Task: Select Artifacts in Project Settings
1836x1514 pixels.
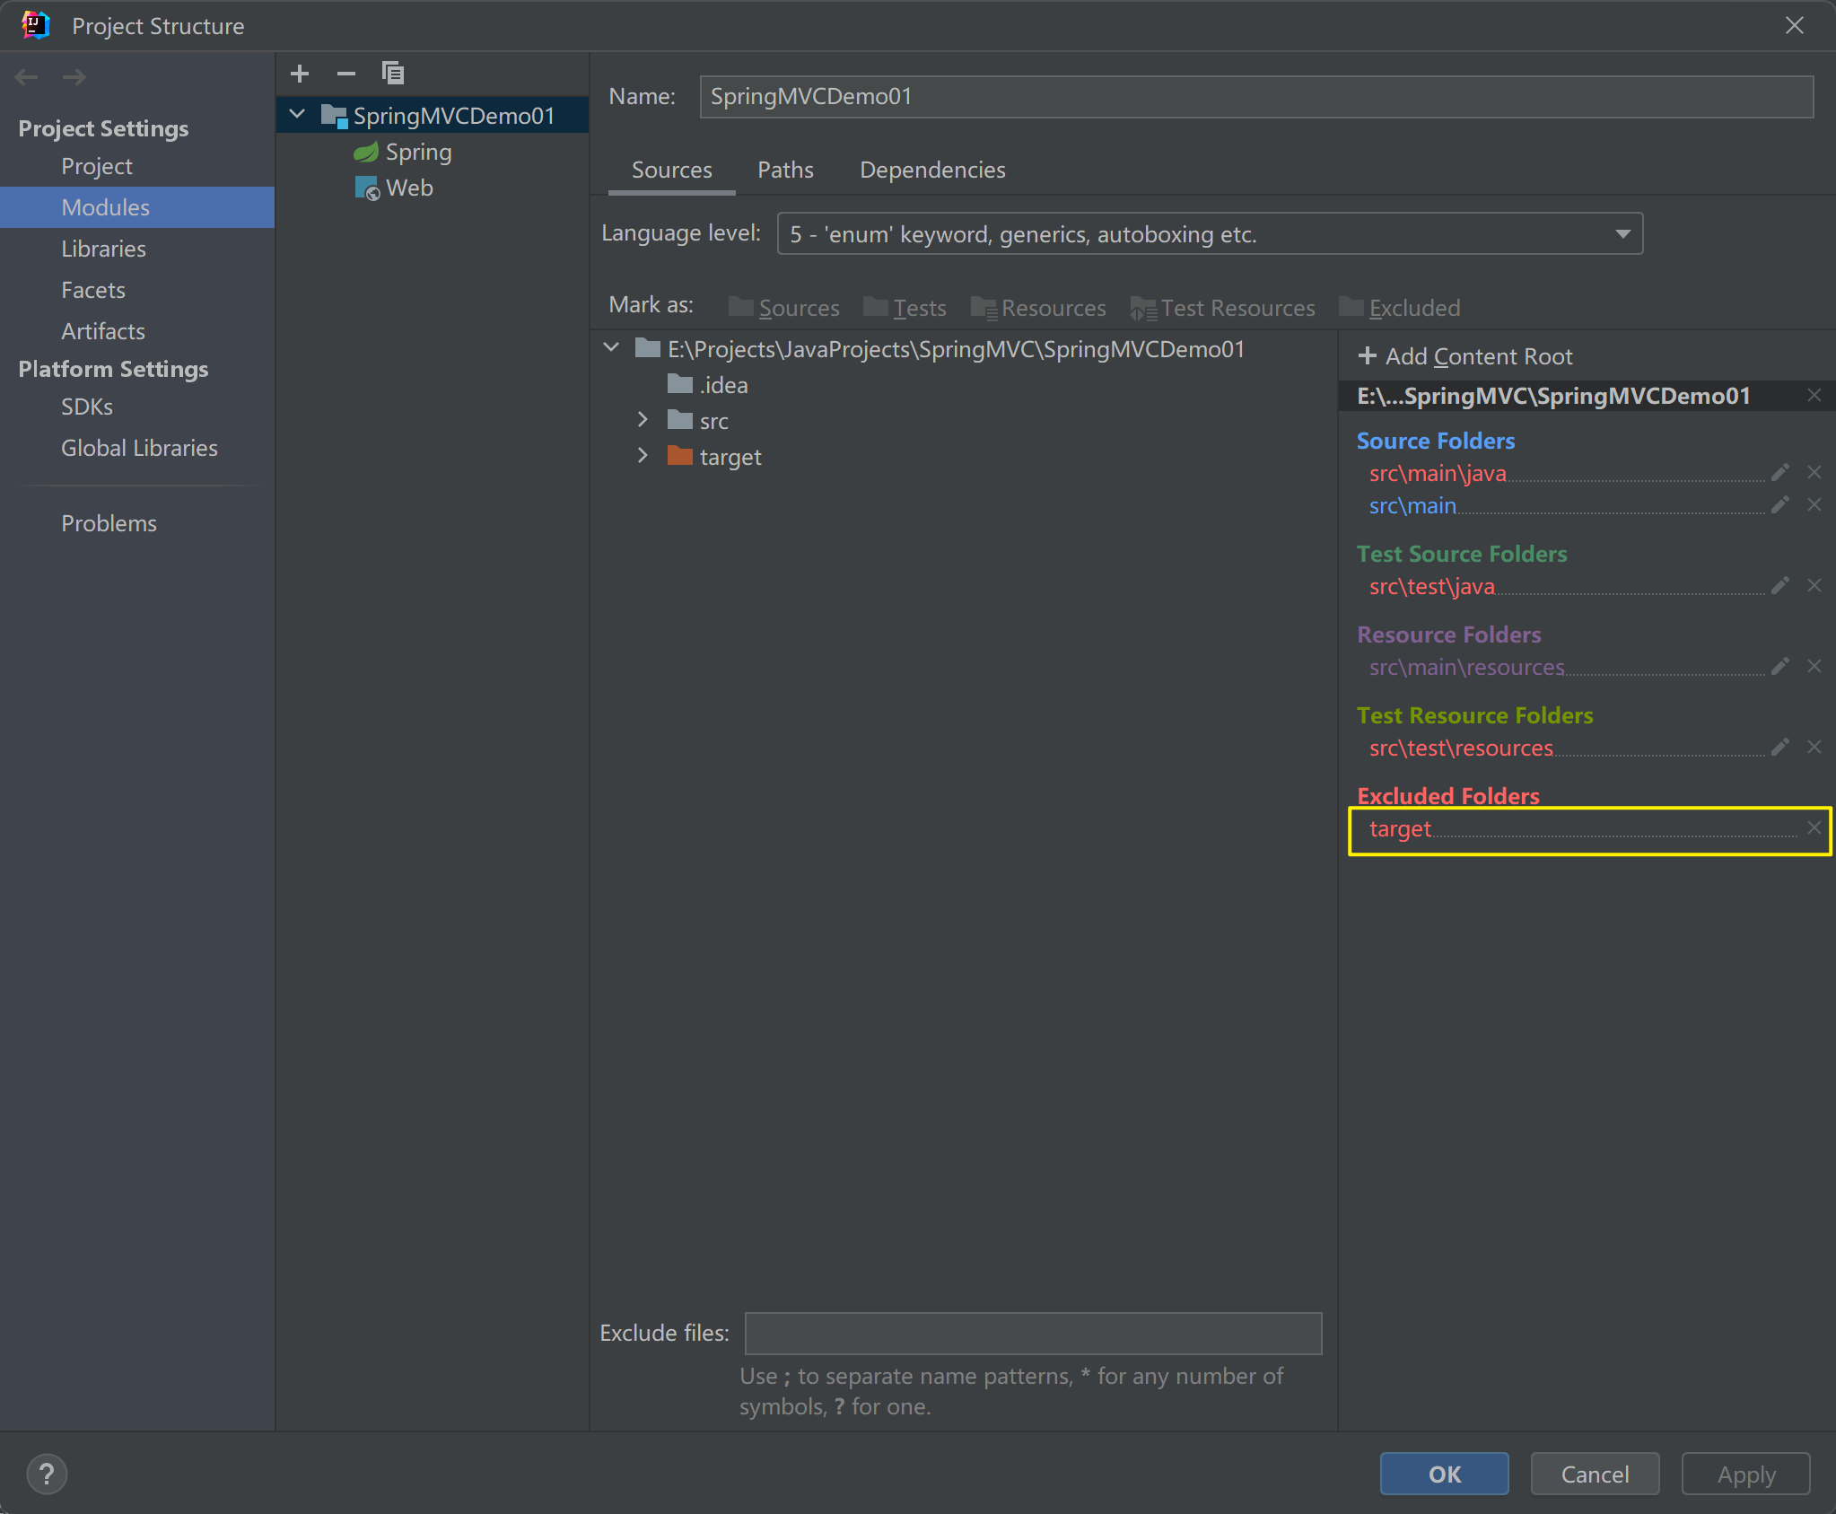Action: [x=103, y=331]
